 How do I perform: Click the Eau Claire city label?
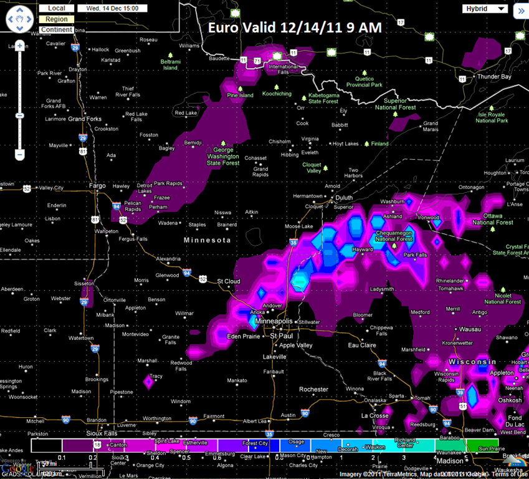(x=362, y=345)
